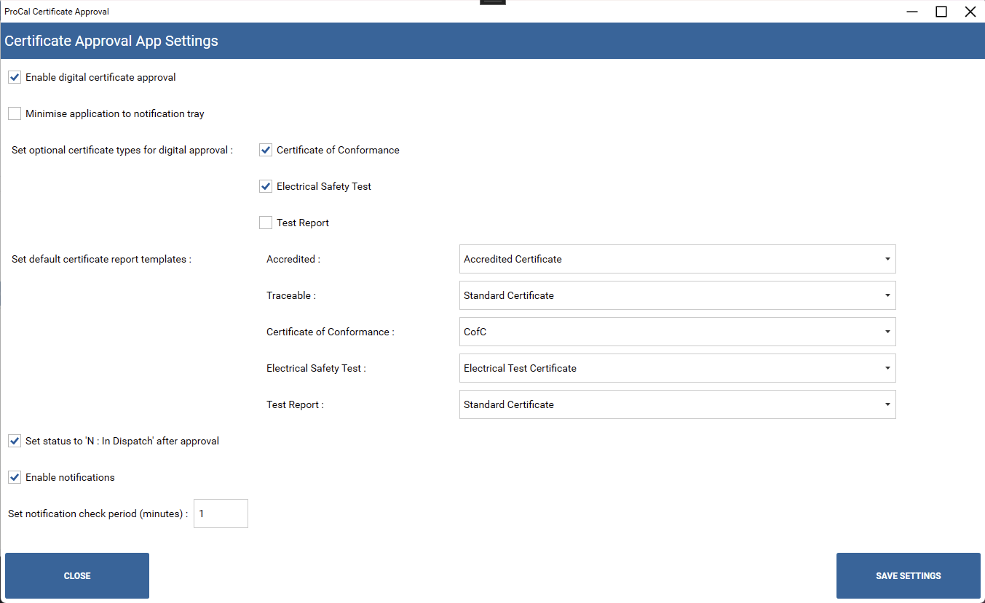Viewport: 985px width, 603px height.
Task: Click the ProCal Certificate Approval title text
Action: [x=57, y=12]
